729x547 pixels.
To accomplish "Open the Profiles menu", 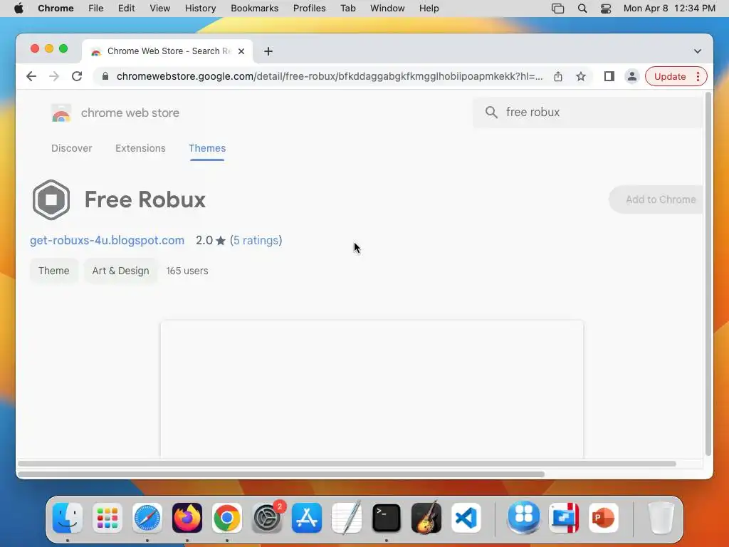I will [x=309, y=9].
